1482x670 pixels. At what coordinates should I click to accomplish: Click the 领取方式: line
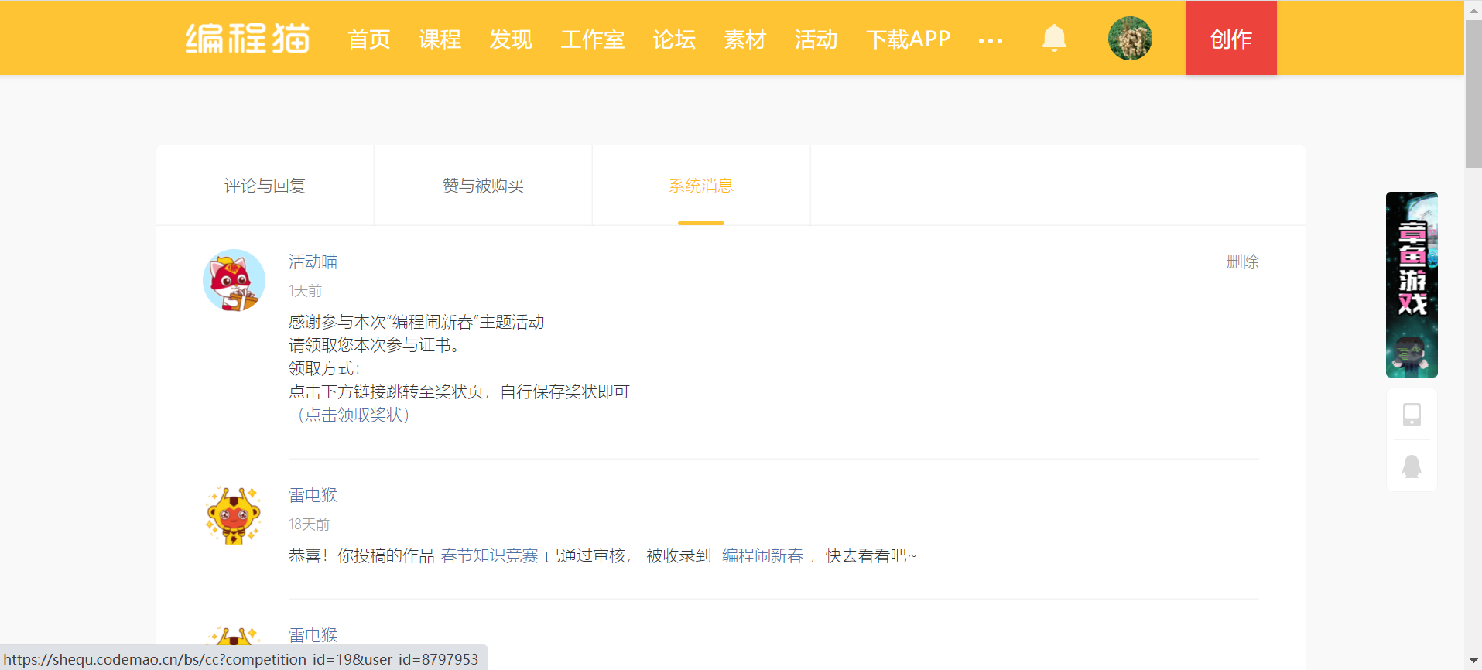325,368
